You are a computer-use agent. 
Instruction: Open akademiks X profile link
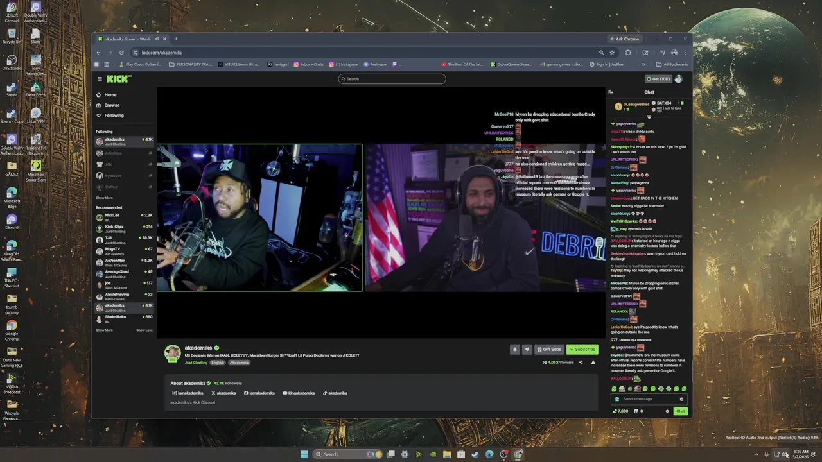[223, 393]
